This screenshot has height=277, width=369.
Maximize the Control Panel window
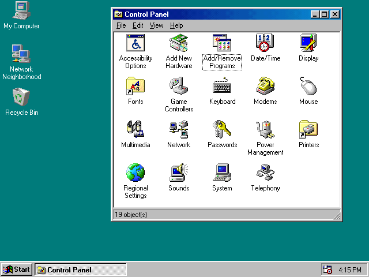(324, 14)
